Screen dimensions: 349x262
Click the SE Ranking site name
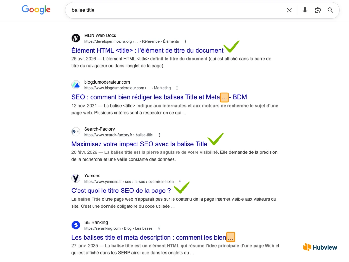(x=96, y=223)
